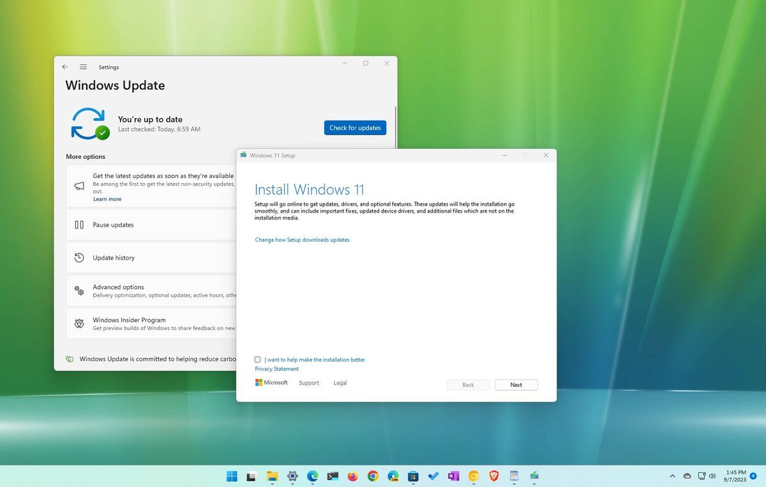Click the Settings window scrollbar
This screenshot has width=766, height=487.
pos(396,128)
